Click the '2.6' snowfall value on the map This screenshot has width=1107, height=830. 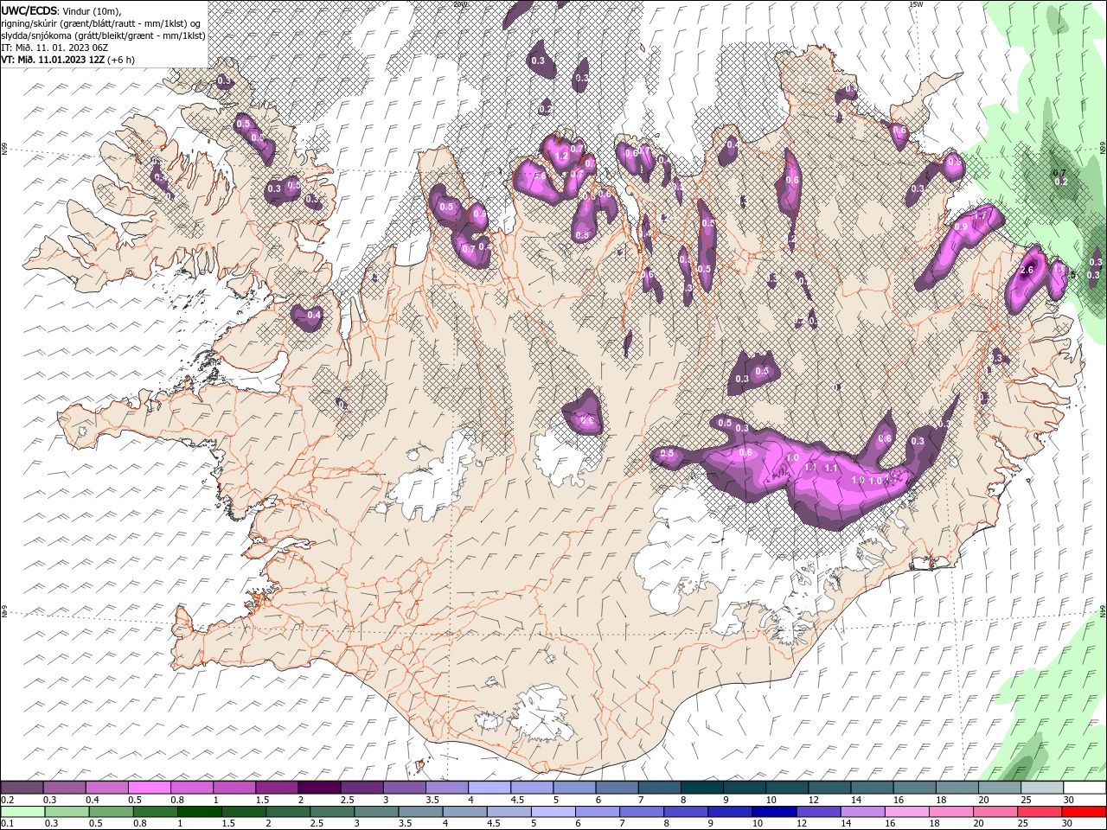(1027, 270)
